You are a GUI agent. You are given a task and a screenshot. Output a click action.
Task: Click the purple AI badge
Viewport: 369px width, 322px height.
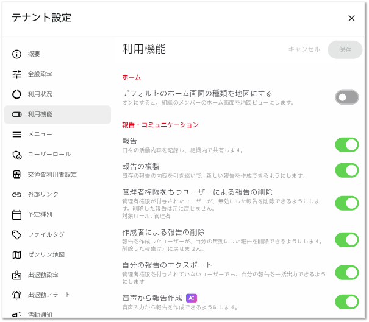point(192,298)
